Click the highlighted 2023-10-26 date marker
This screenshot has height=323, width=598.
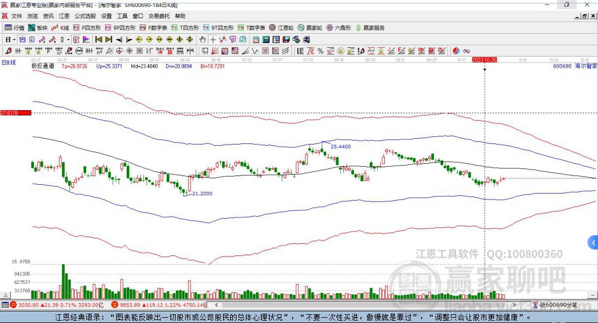(484, 60)
